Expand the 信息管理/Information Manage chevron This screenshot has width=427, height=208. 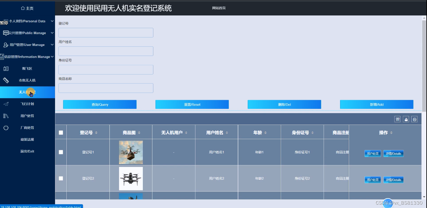(53, 57)
